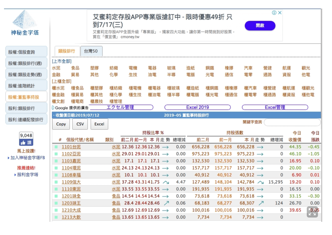Switch to the 台灣50 tab

pyautogui.click(x=91, y=51)
